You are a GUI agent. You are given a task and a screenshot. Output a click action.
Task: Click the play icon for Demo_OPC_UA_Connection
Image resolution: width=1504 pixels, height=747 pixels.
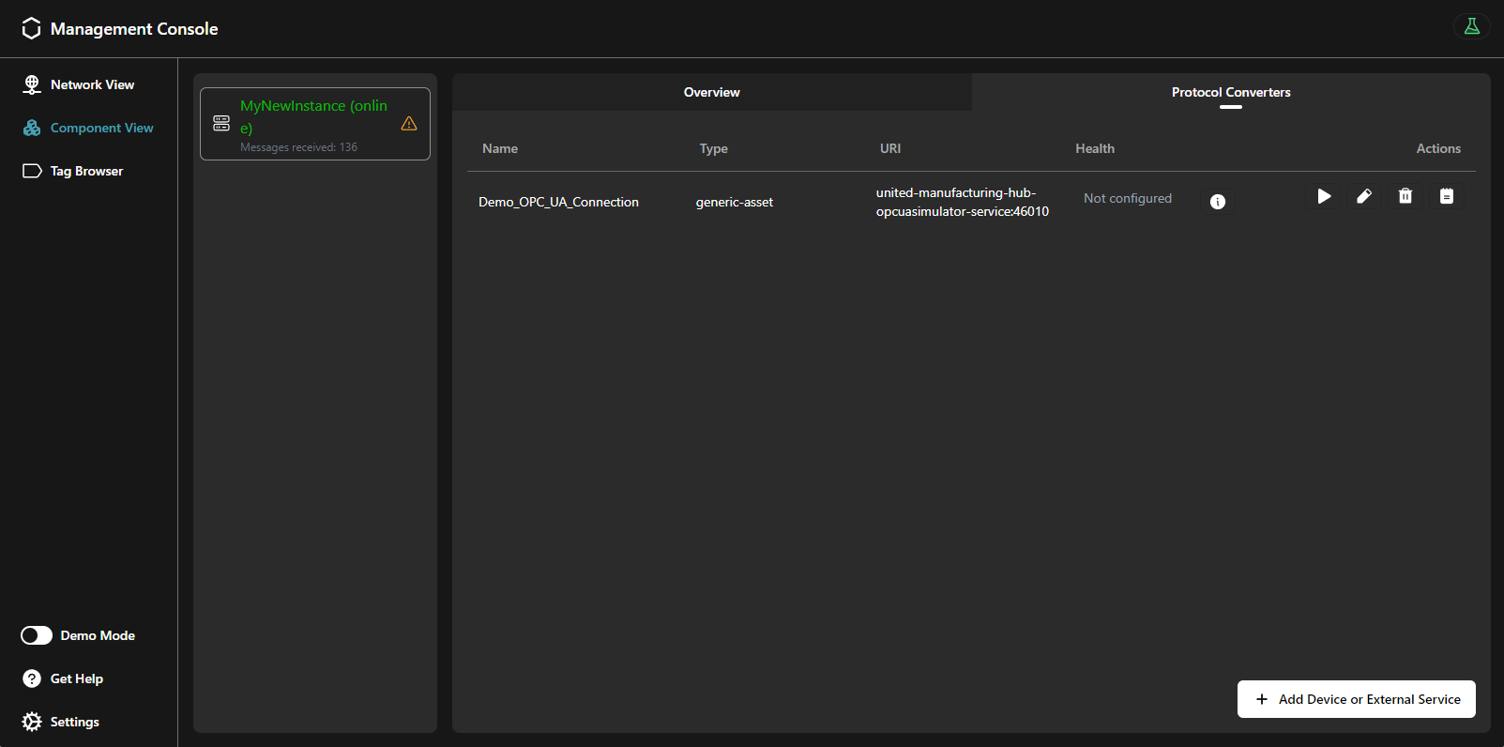coord(1323,196)
